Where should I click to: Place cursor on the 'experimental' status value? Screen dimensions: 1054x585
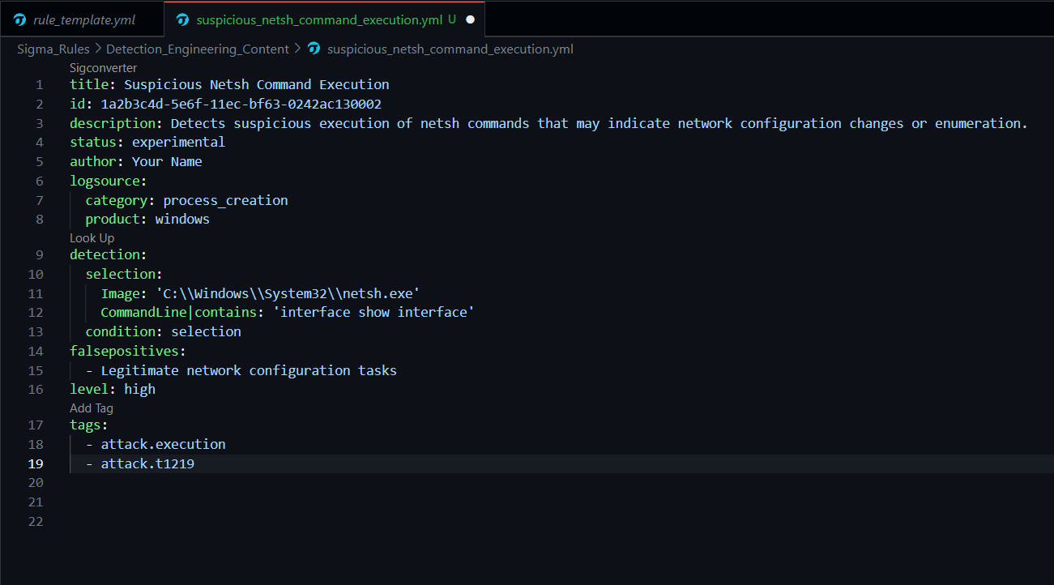click(x=178, y=143)
